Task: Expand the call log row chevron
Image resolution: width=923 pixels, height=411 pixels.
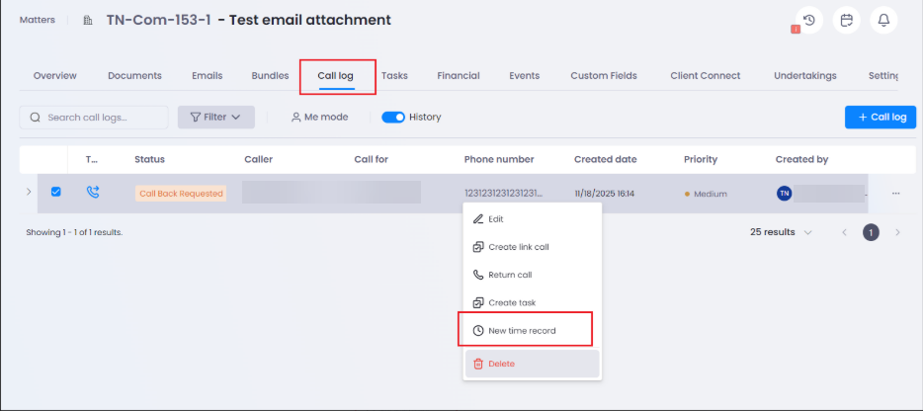Action: click(x=28, y=193)
